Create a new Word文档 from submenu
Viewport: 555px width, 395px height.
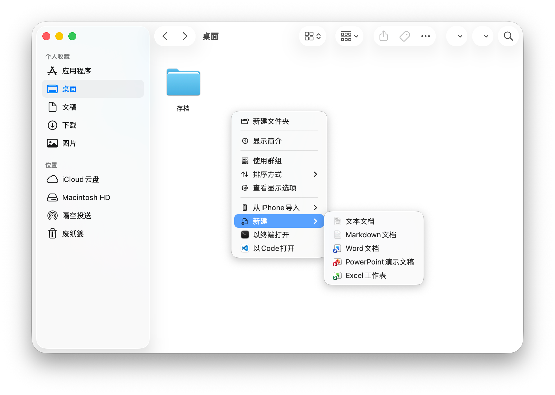[x=374, y=248]
